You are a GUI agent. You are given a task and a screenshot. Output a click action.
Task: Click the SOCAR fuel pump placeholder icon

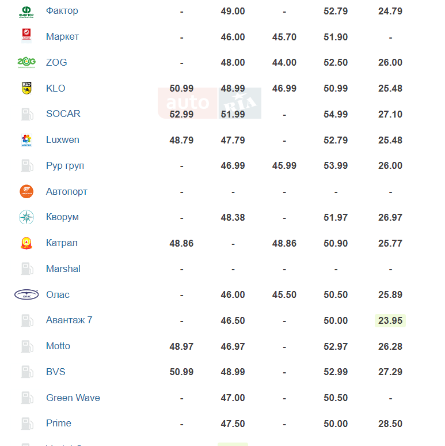click(27, 114)
